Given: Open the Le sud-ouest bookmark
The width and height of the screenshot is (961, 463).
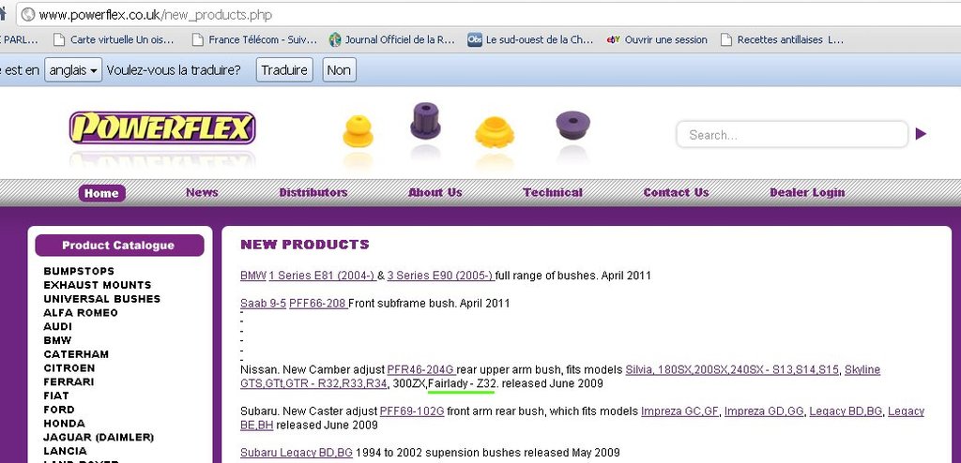Looking at the screenshot, I should [x=530, y=39].
